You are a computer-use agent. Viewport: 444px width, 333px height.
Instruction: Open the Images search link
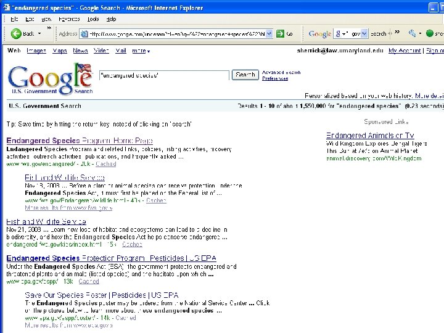tap(36, 51)
